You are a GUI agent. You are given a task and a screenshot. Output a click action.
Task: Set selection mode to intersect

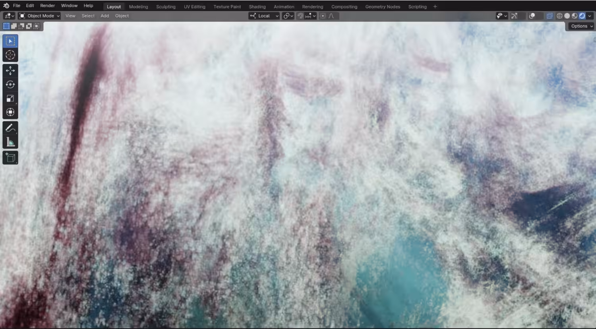tap(37, 26)
